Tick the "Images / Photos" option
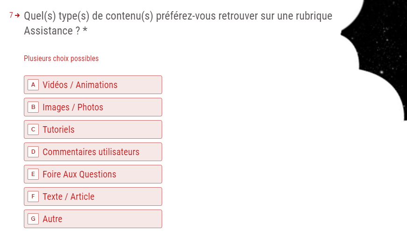The image size is (407, 237). point(93,107)
